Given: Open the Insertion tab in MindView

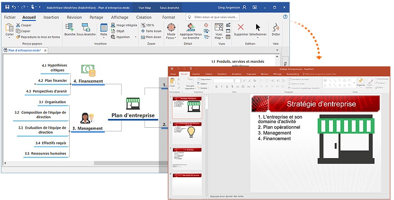Looking at the screenshot, I should point(51,17).
